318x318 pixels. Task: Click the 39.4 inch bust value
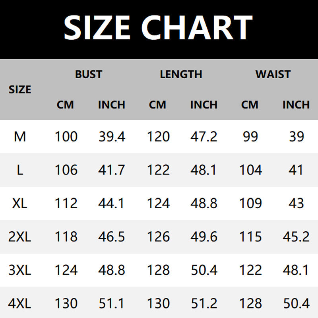coord(112,137)
